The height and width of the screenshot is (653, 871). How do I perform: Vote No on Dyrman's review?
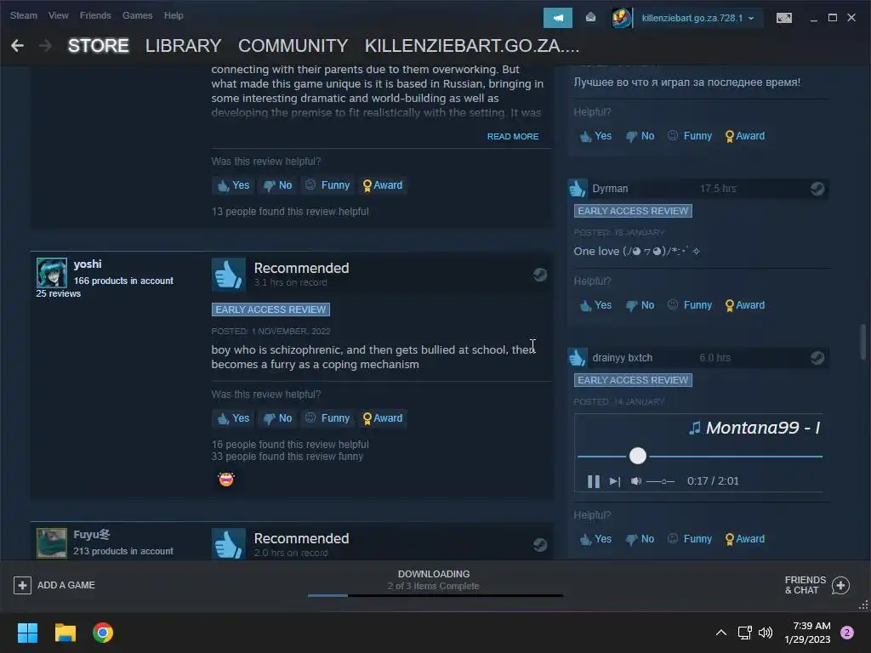tap(640, 305)
